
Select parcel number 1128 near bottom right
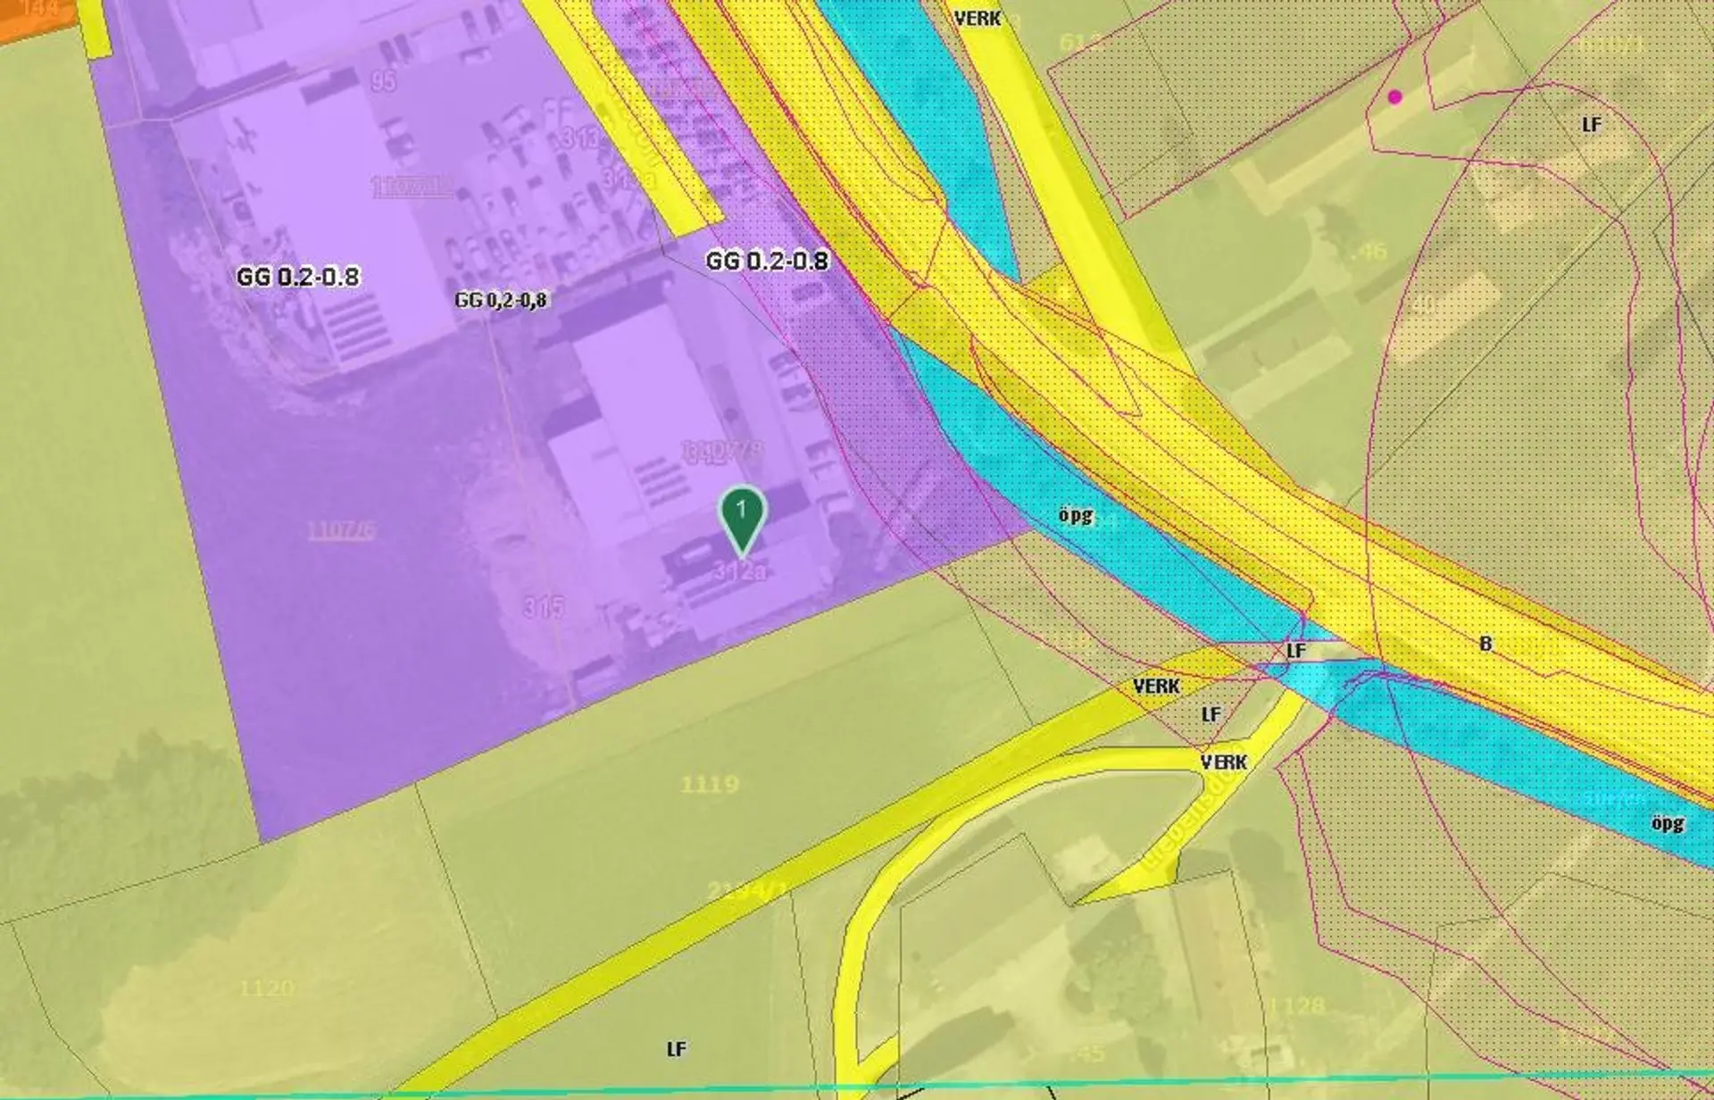(1295, 1006)
